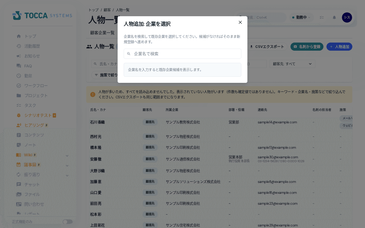365x228 pixels.
Task: Click the 所属企業 column header
Action: coord(172,110)
